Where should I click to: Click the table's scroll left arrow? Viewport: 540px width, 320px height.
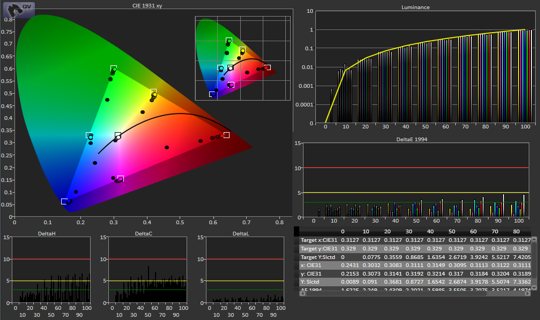302,294
